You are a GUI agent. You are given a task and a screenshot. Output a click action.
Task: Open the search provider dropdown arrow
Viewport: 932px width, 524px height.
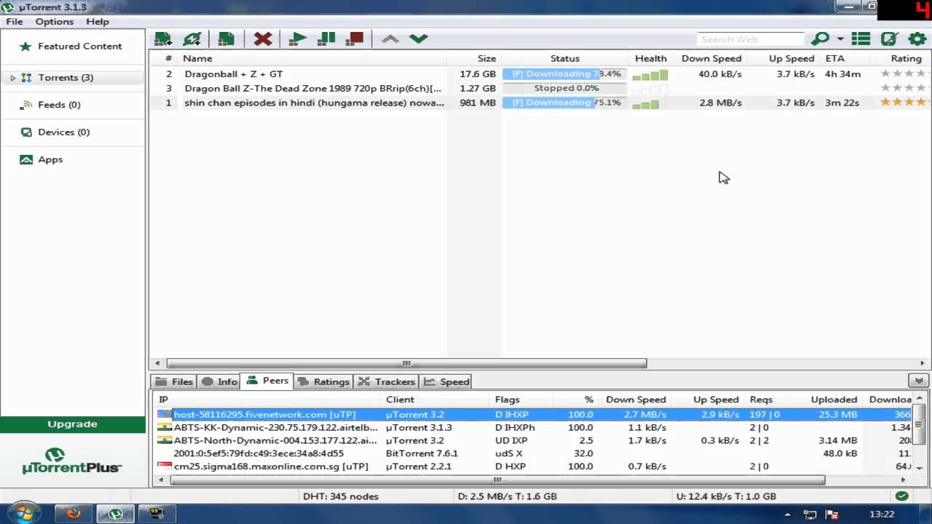click(840, 39)
